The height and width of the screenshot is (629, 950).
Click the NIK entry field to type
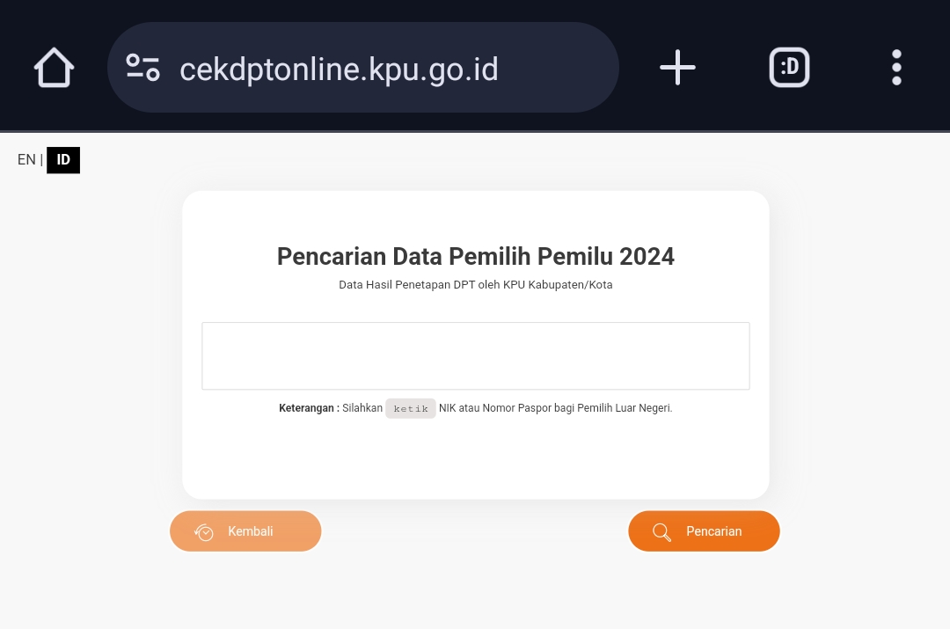[475, 355]
